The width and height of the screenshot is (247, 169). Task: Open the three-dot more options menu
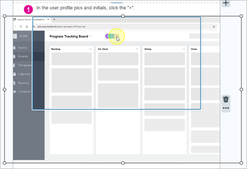[226, 108]
